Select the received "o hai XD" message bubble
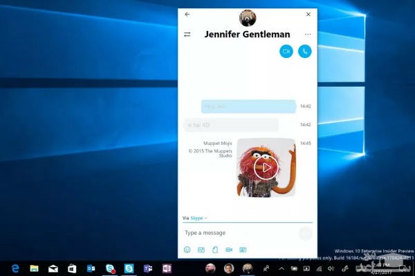 pos(231,125)
